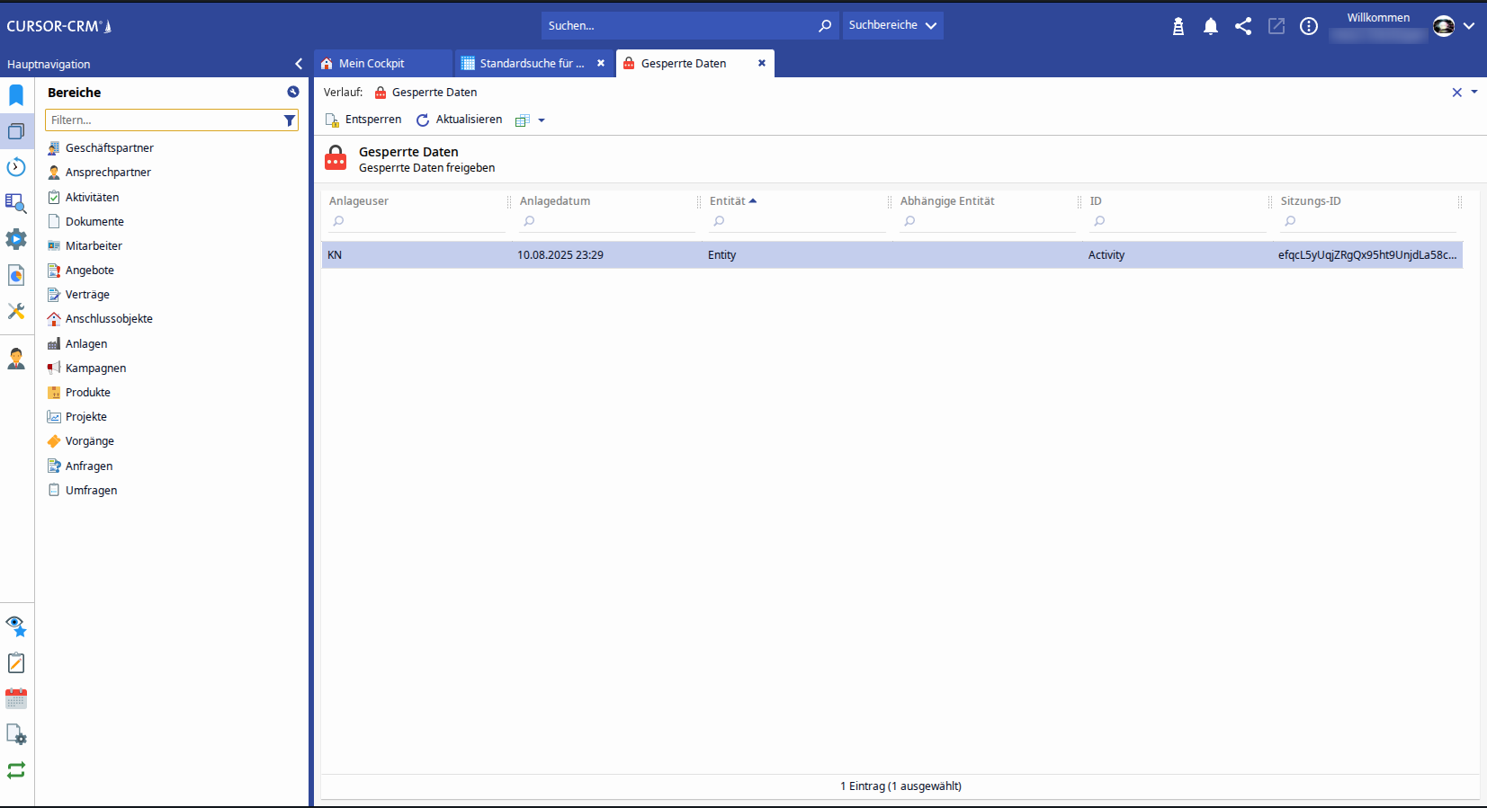The width and height of the screenshot is (1487, 808).
Task: Open the table view options dropdown arrow
Action: 542,120
